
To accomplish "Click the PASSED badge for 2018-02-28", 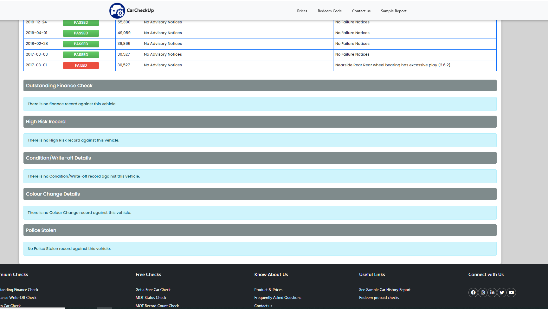I will click(81, 44).
